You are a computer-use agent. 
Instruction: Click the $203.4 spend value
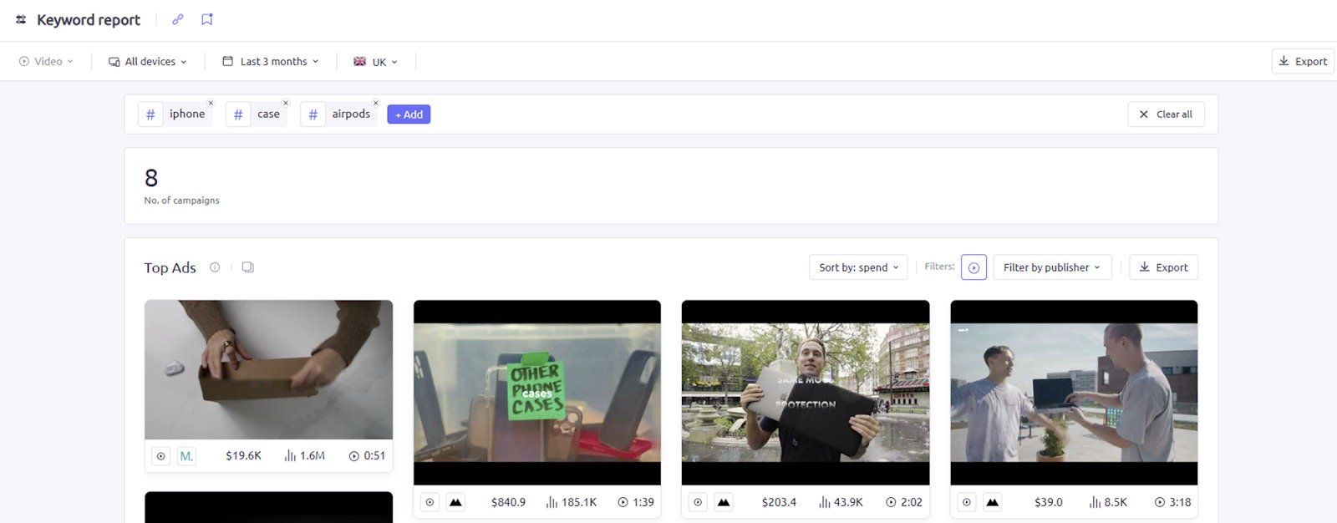tap(779, 502)
